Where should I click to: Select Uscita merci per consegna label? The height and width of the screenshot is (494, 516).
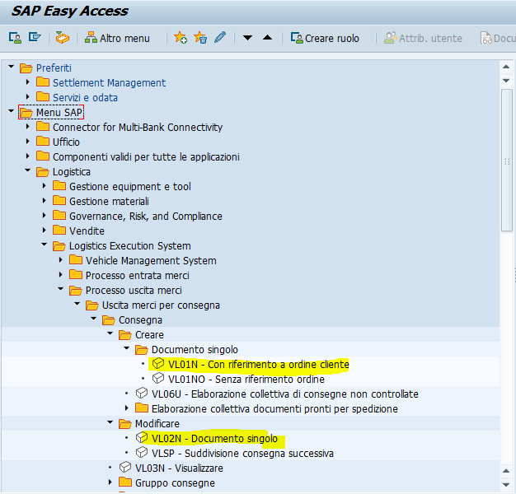pyautogui.click(x=161, y=305)
